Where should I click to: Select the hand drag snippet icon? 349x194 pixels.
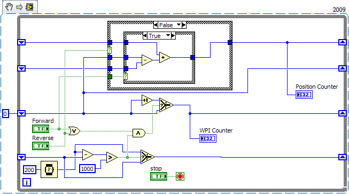pos(9,7)
